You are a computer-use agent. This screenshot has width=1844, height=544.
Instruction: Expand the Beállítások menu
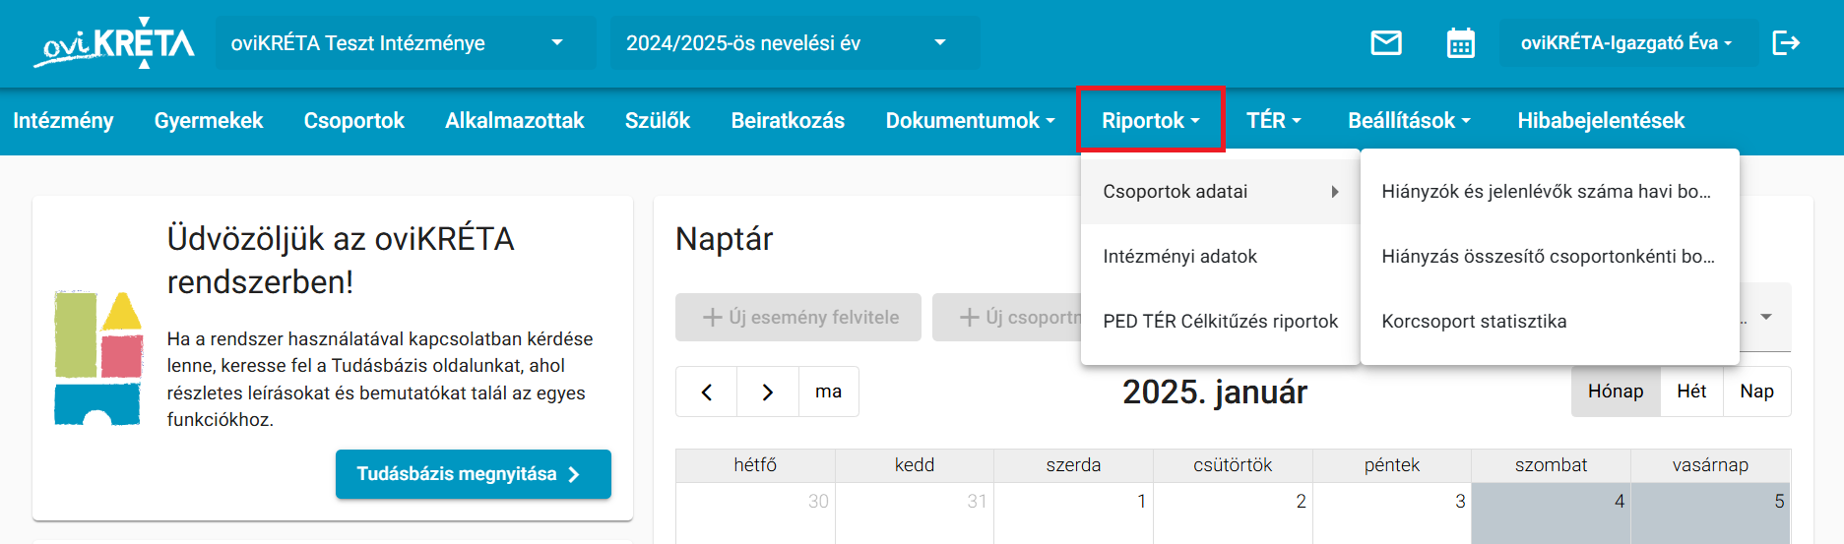click(x=1409, y=121)
